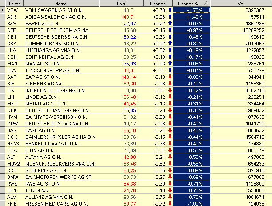Image resolution: width=272 pixels, height=206 pixels.
Task: Click the blue up arrow in the LHA row
Action: coord(170,50)
